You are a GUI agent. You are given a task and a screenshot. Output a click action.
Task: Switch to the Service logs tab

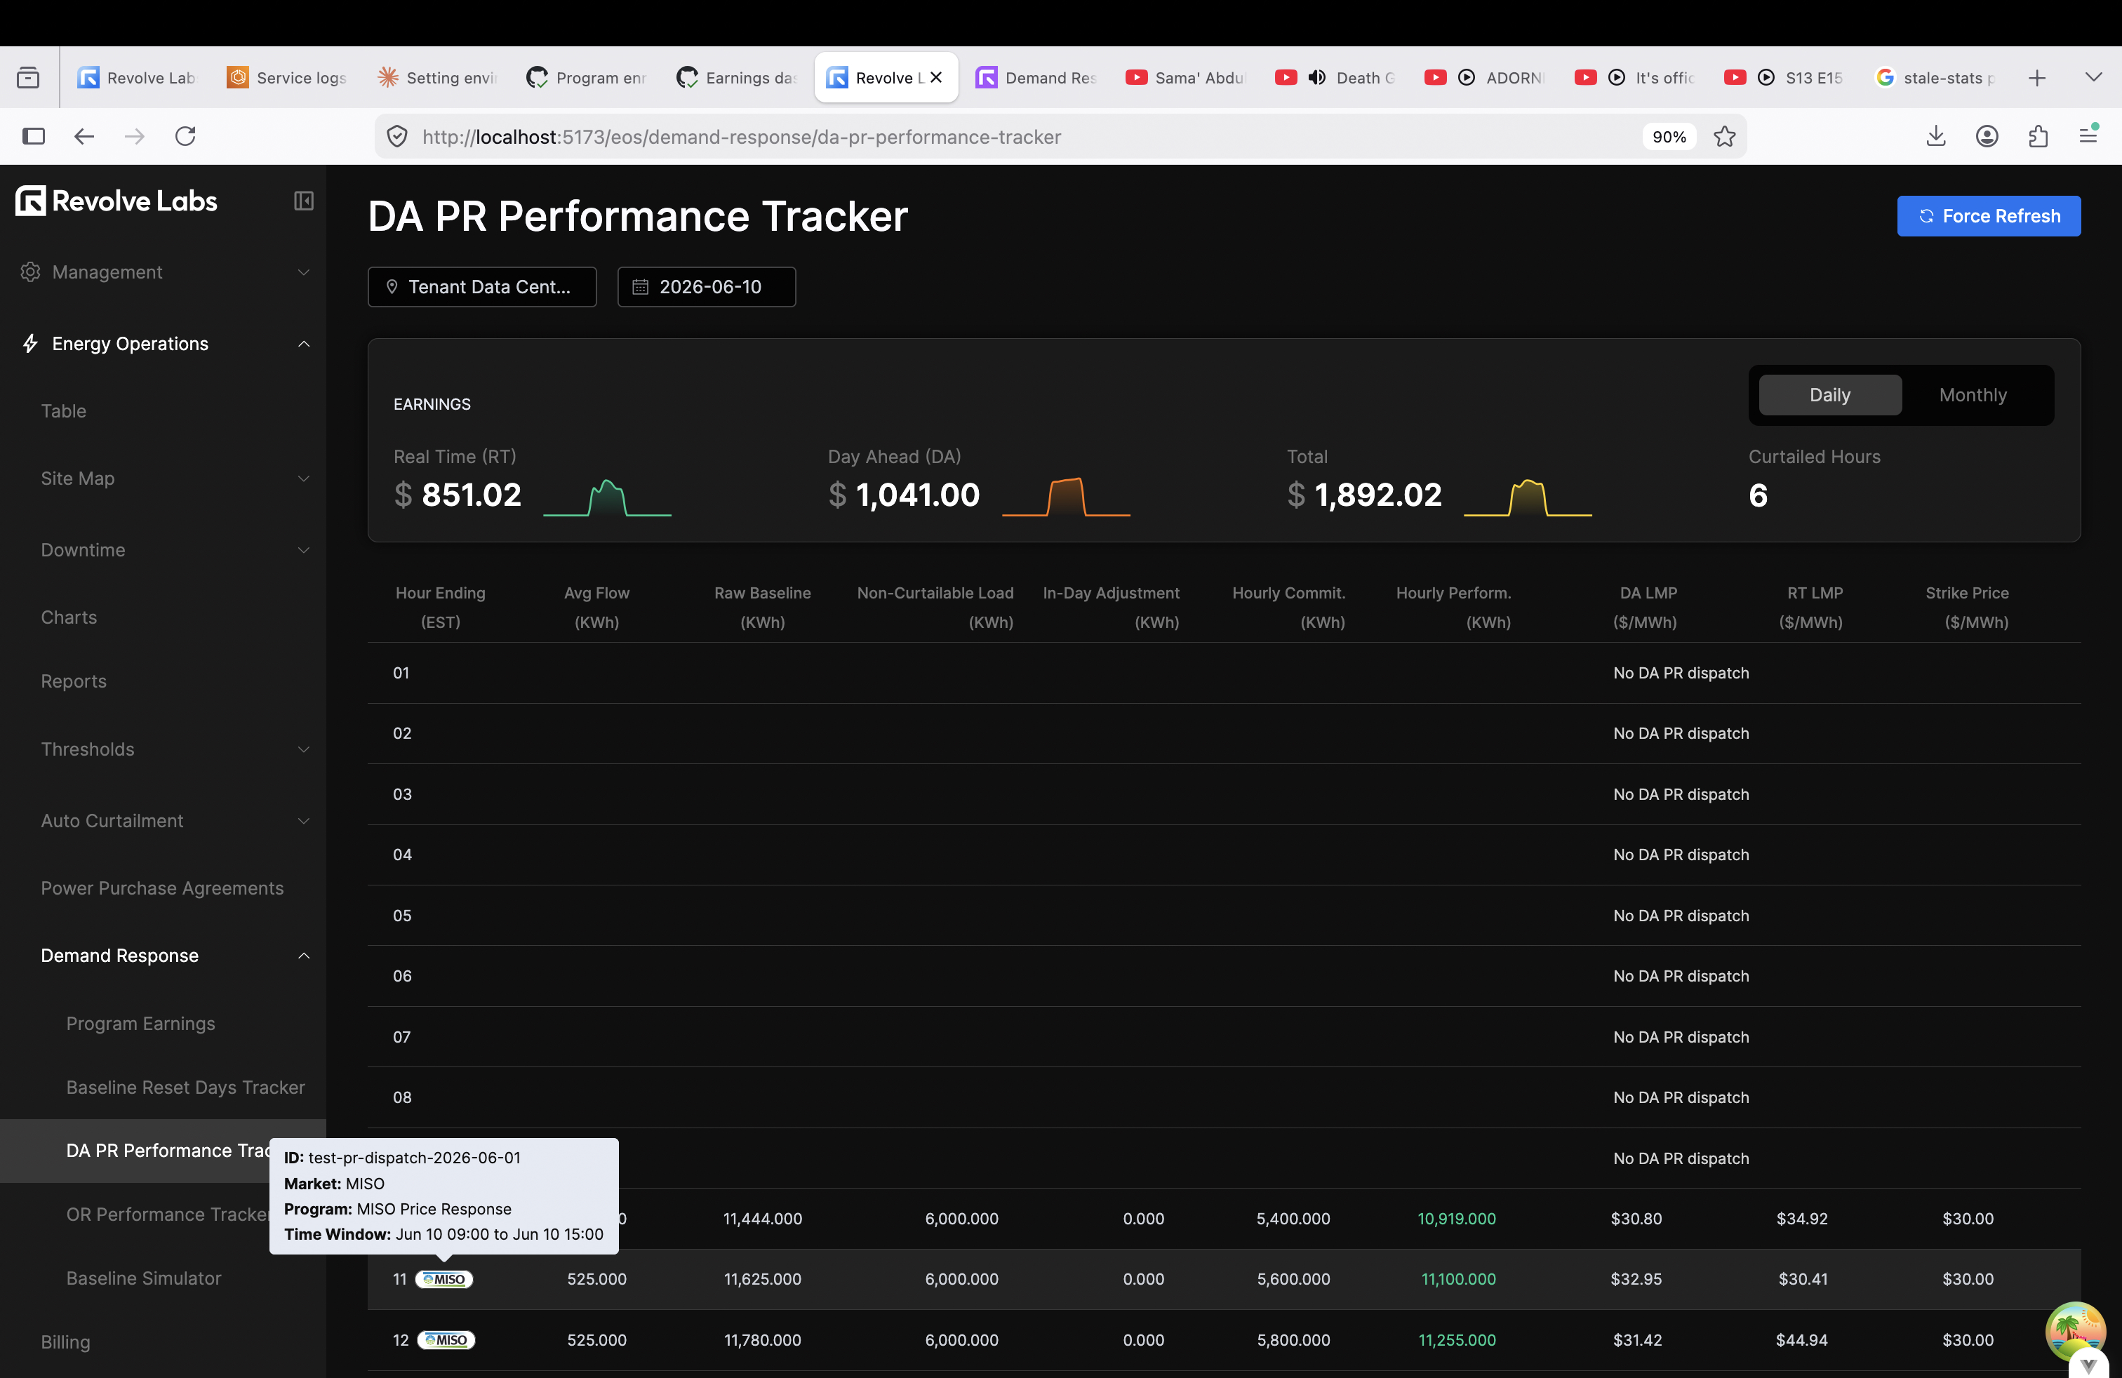click(x=287, y=78)
